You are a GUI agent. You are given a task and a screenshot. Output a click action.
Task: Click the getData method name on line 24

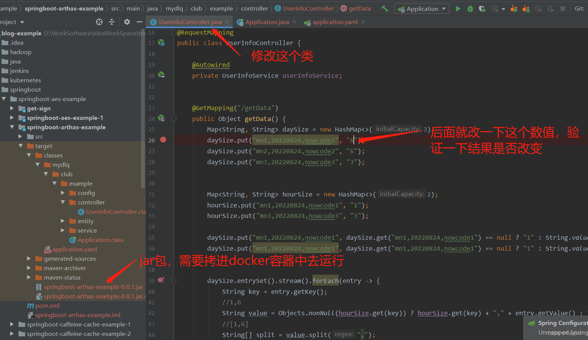pos(258,119)
